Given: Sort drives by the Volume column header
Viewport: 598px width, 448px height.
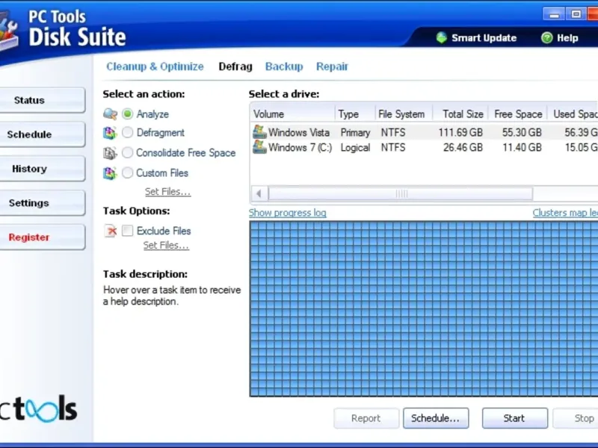Looking at the screenshot, I should tap(292, 114).
